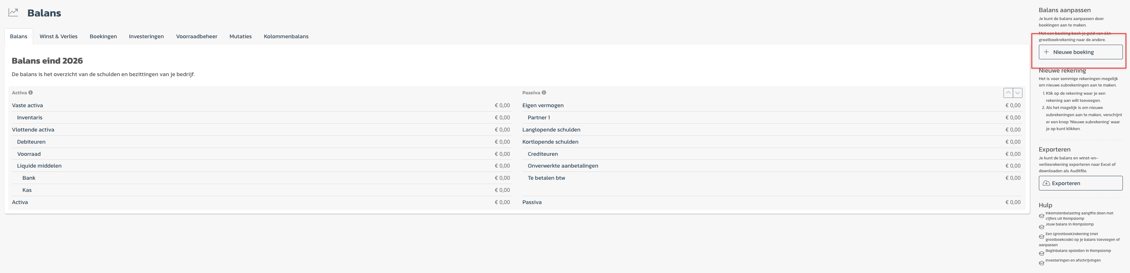Open the Boekingen tab
The width and height of the screenshot is (1130, 273).
click(103, 36)
